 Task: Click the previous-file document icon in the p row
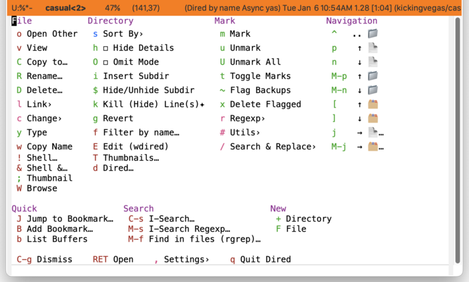tap(373, 48)
